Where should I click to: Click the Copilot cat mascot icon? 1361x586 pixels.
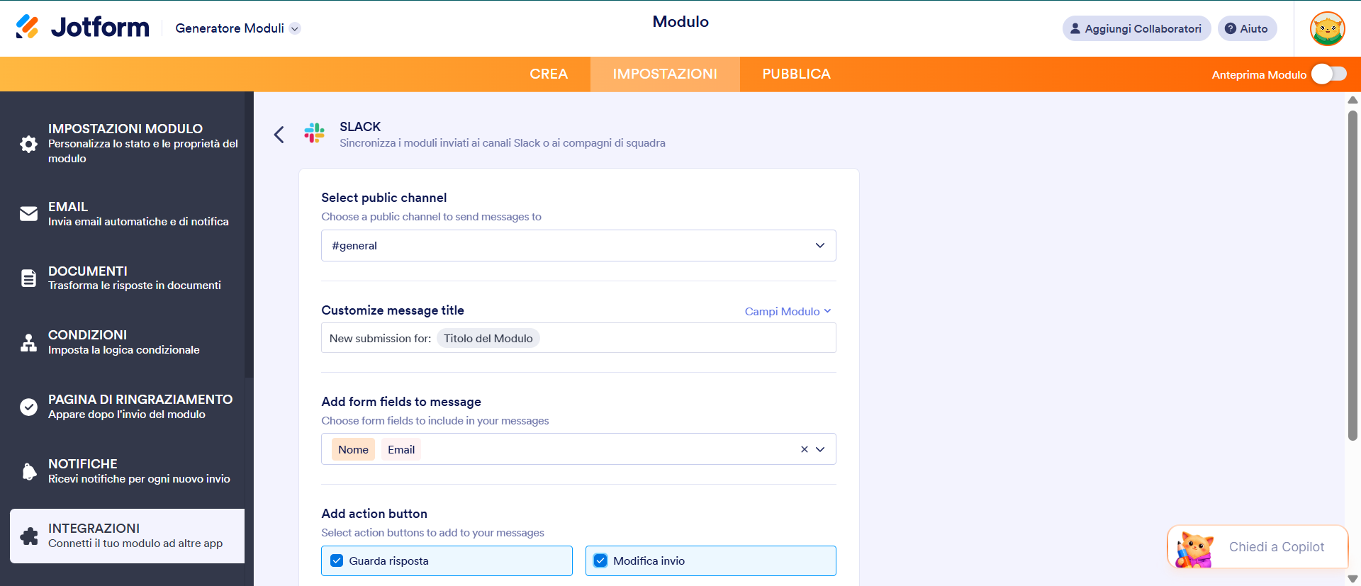coord(1194,549)
